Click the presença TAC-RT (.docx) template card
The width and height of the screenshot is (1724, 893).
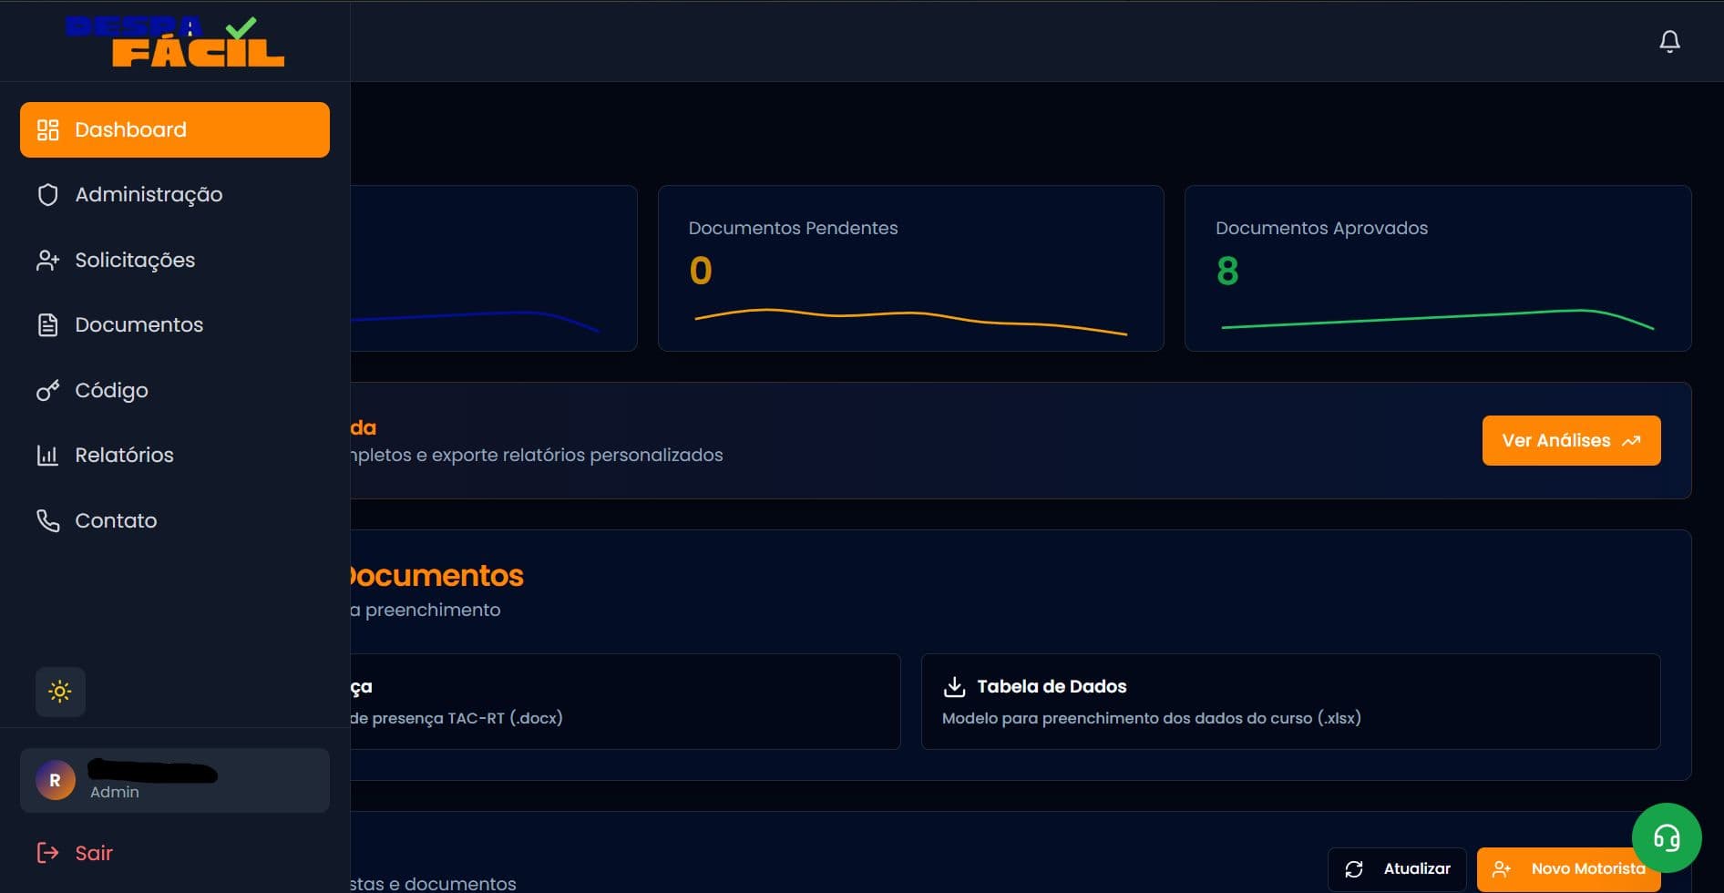(x=625, y=702)
